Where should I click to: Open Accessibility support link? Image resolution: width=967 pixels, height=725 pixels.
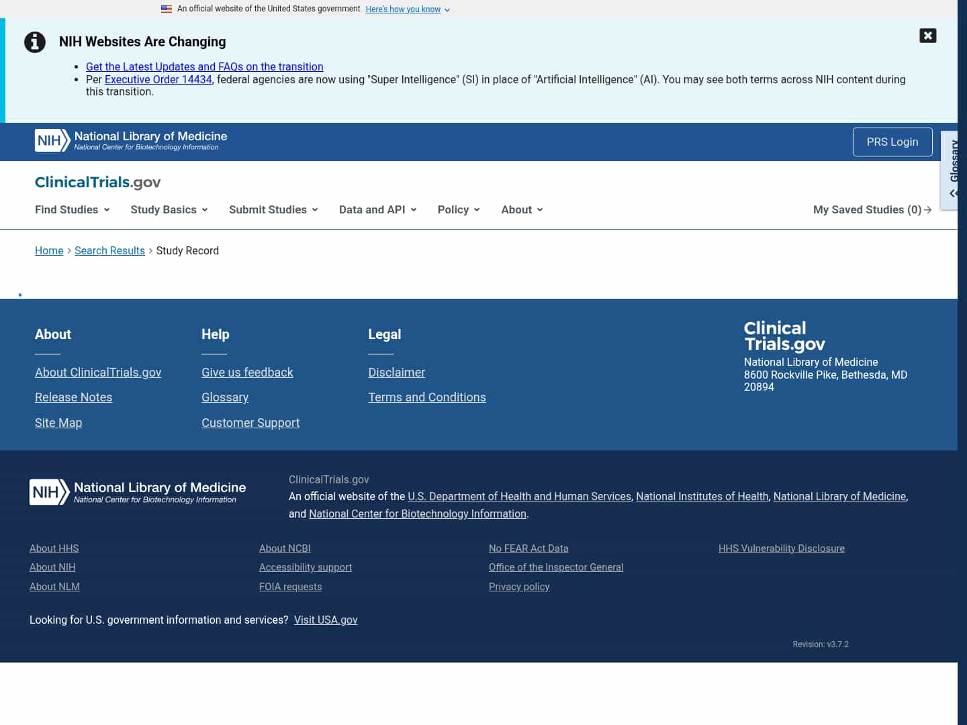(x=306, y=567)
